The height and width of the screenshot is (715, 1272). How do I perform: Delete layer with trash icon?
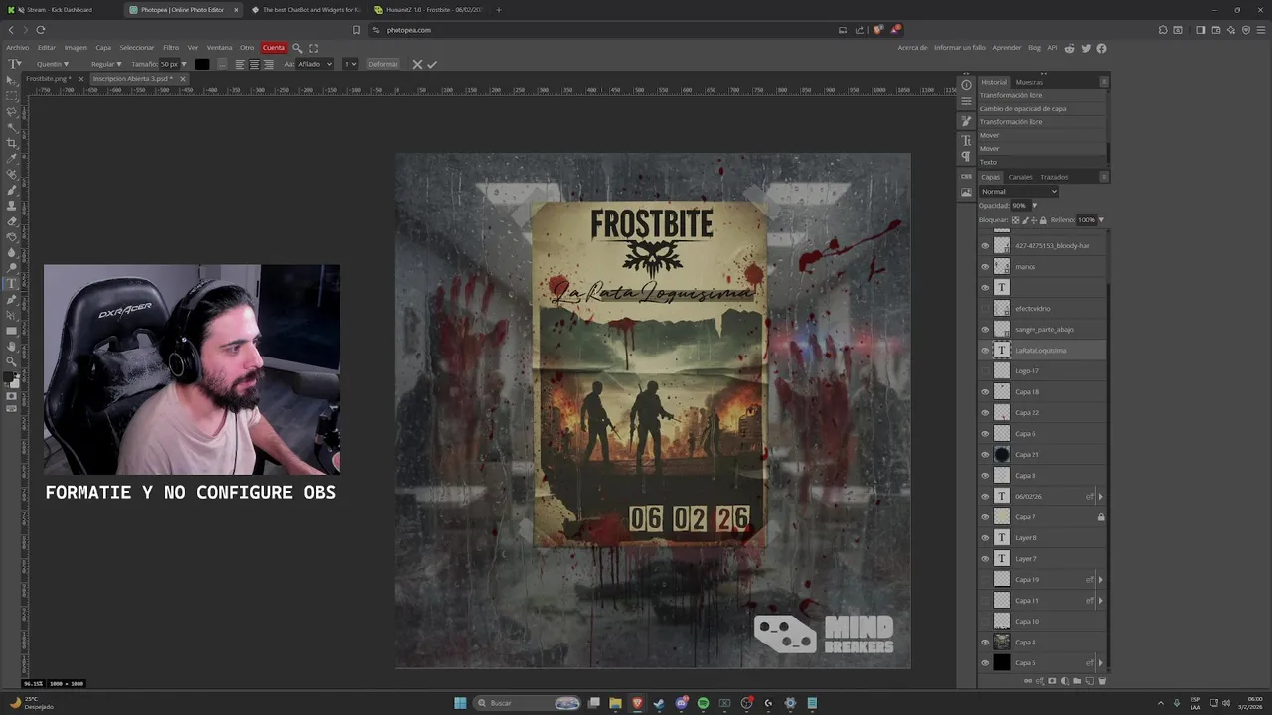point(1102,681)
